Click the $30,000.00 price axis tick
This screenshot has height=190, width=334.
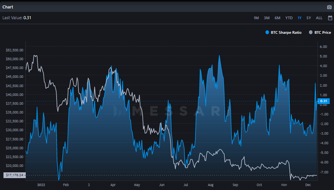[x=15, y=130]
